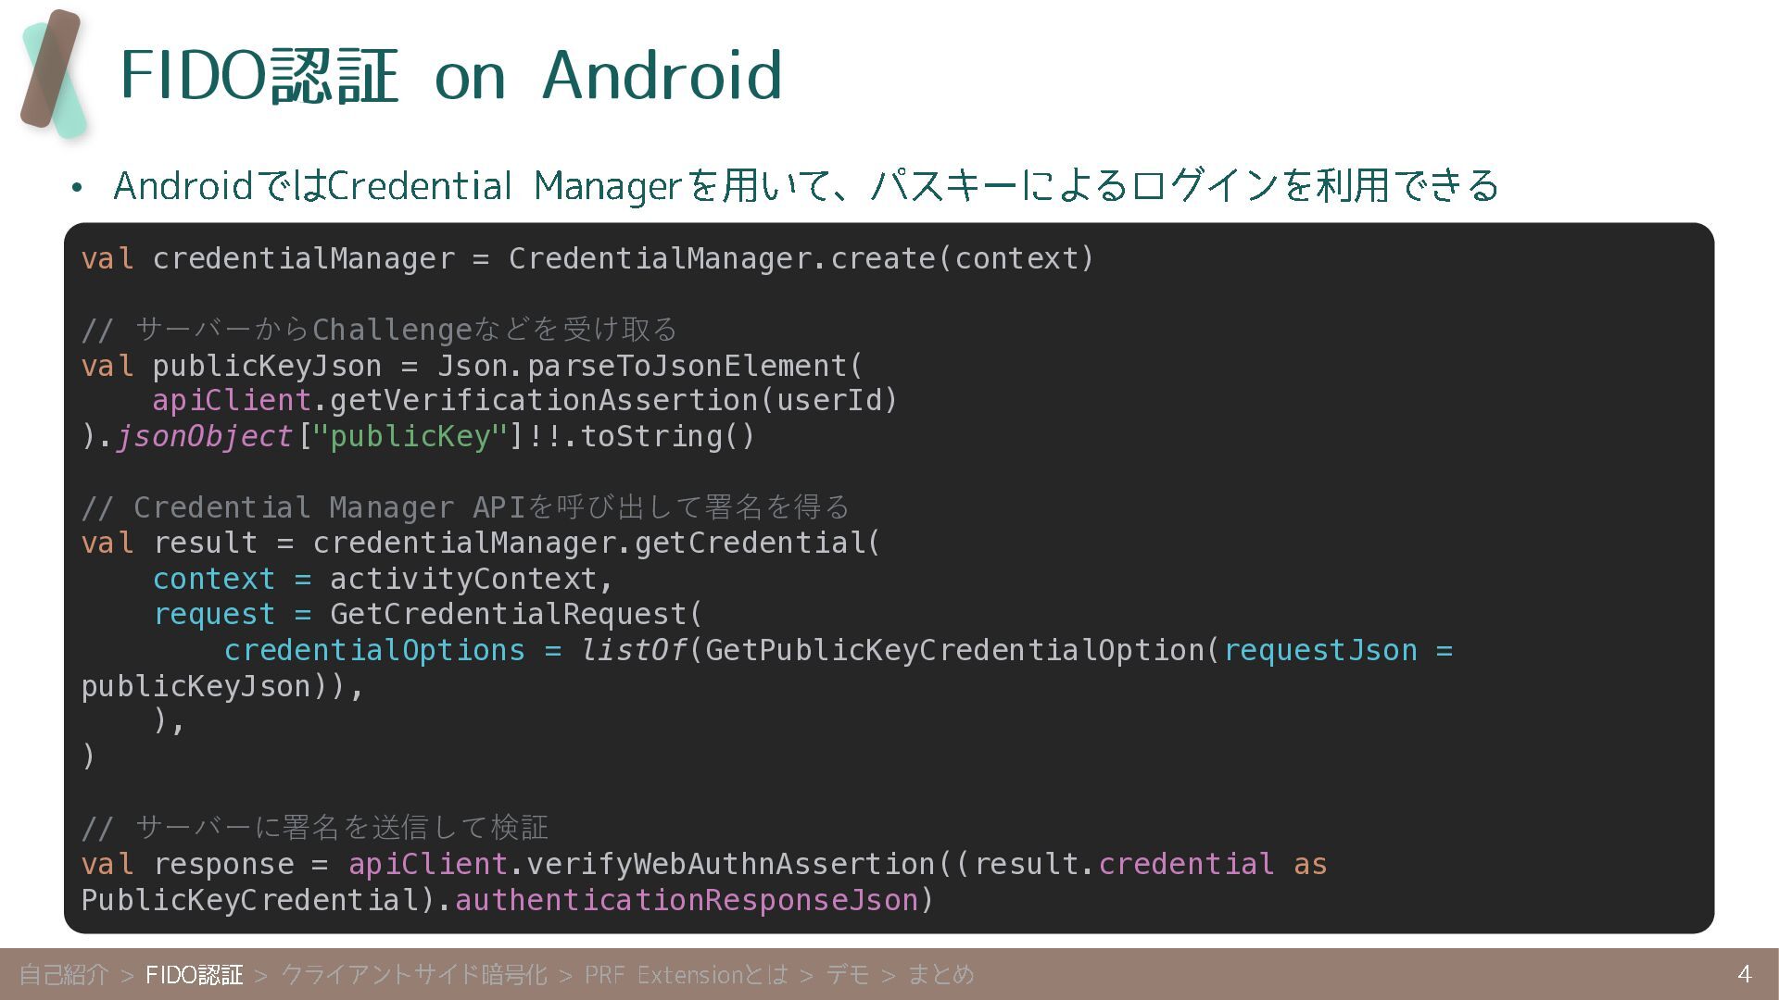Go to the デモ breadcrumb section

click(847, 974)
